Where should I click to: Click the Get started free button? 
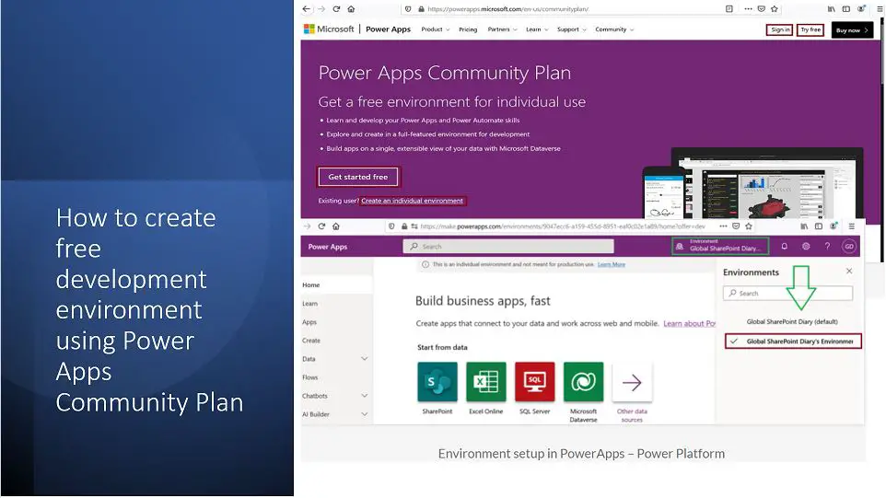click(x=358, y=177)
